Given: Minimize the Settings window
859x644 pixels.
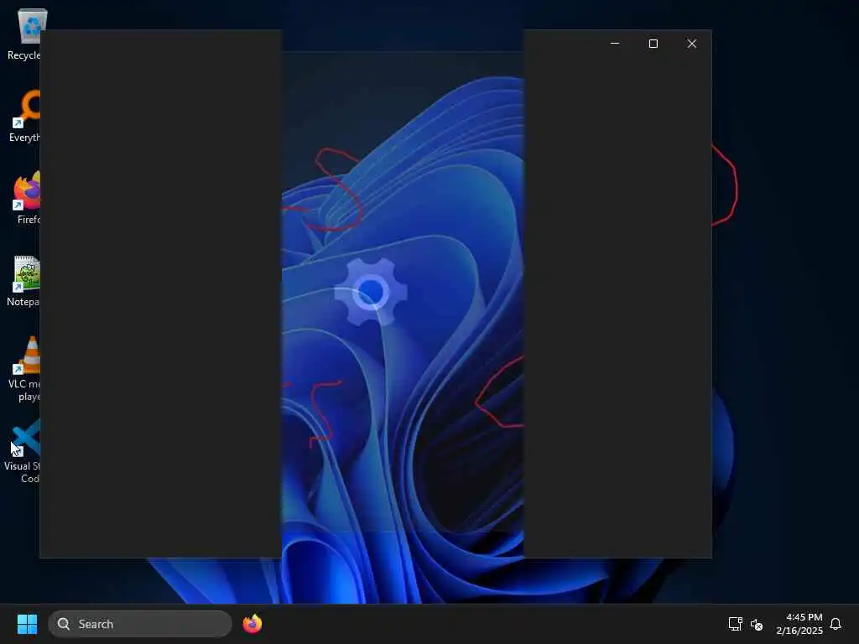Looking at the screenshot, I should click(615, 44).
